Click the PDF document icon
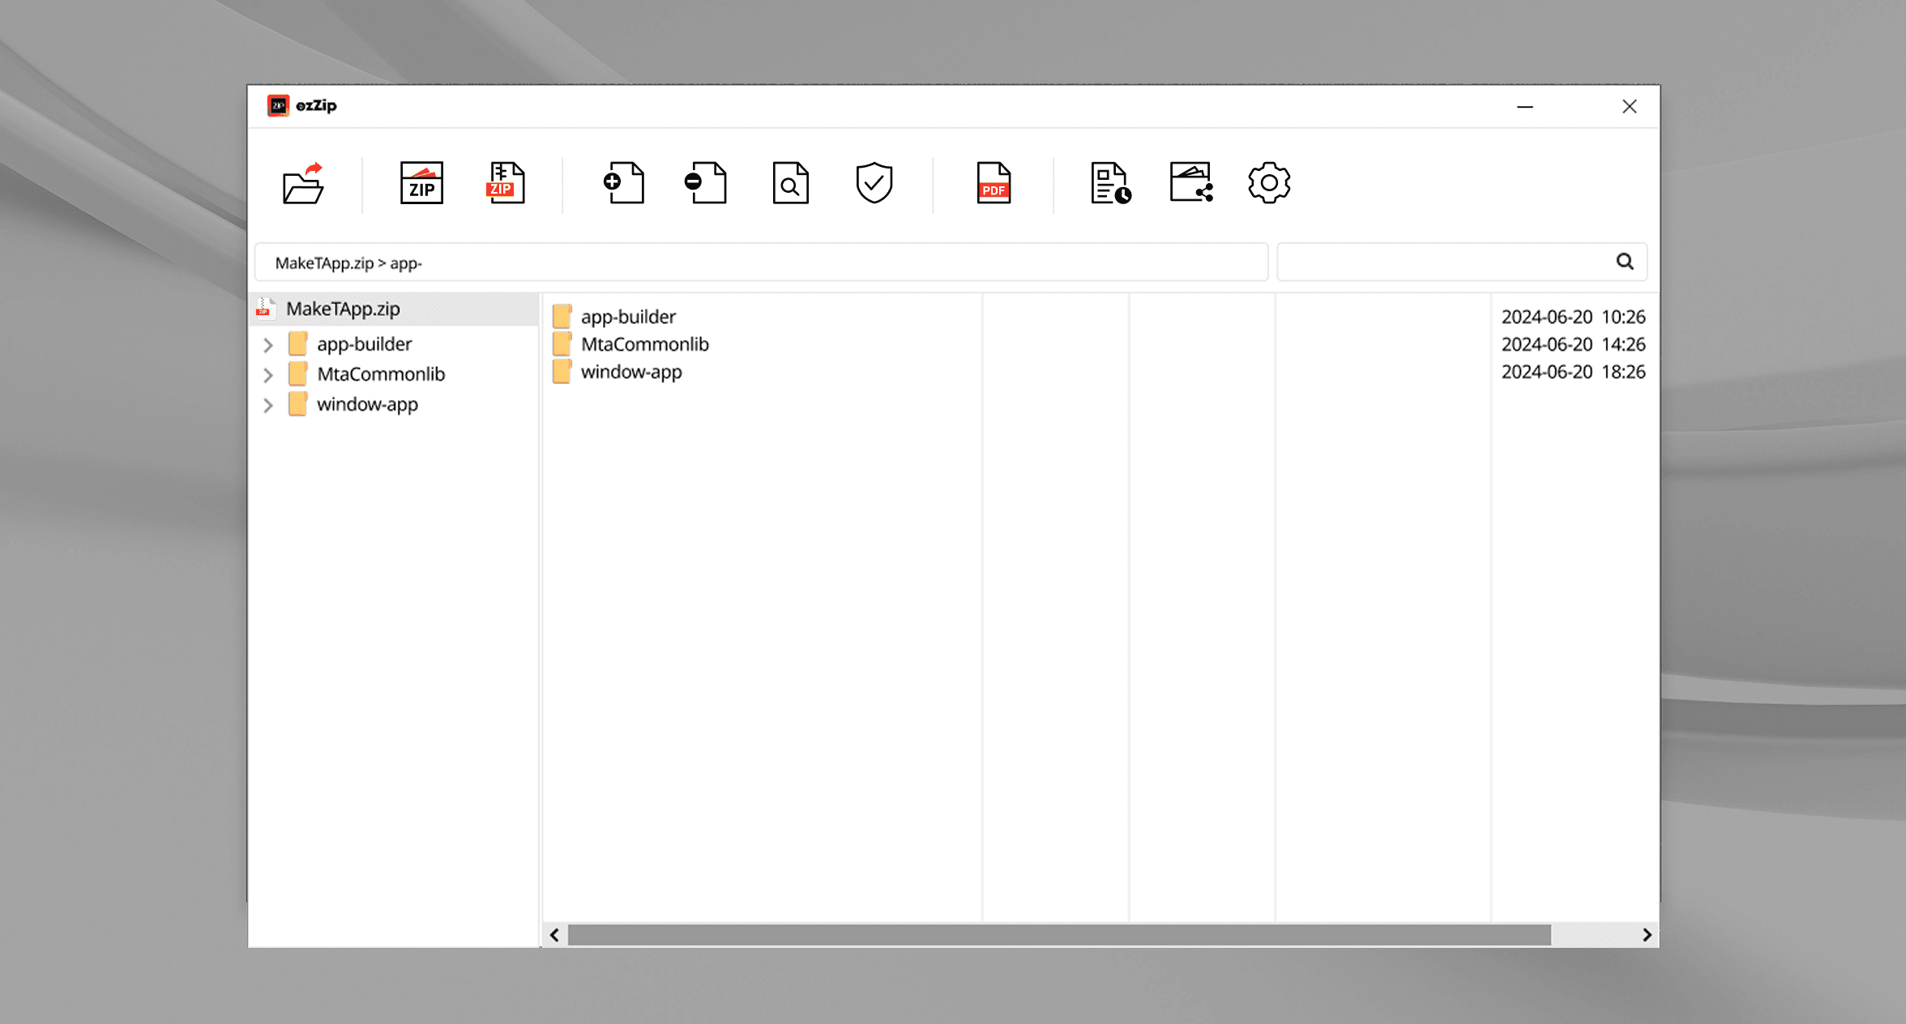Screen dimensions: 1906x1024 tap(994, 183)
